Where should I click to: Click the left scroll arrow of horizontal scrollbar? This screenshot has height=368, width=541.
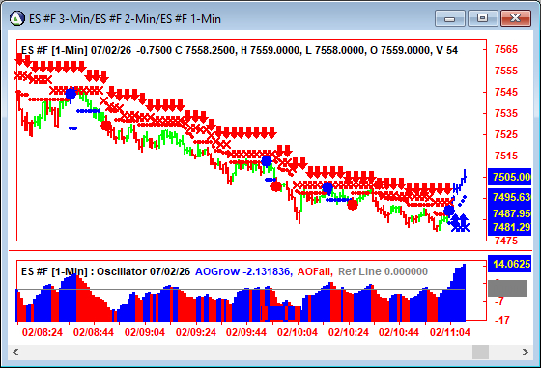click(x=15, y=353)
